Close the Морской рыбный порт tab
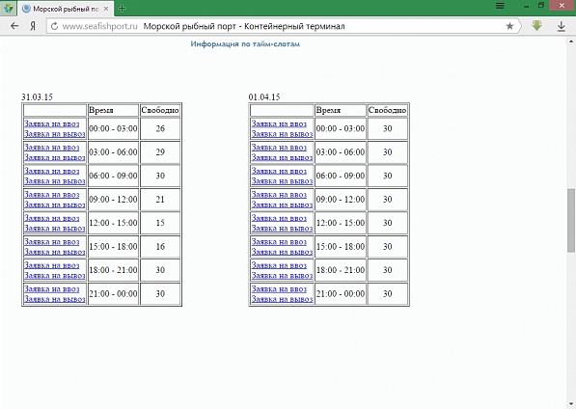The image size is (576, 409). (x=106, y=9)
